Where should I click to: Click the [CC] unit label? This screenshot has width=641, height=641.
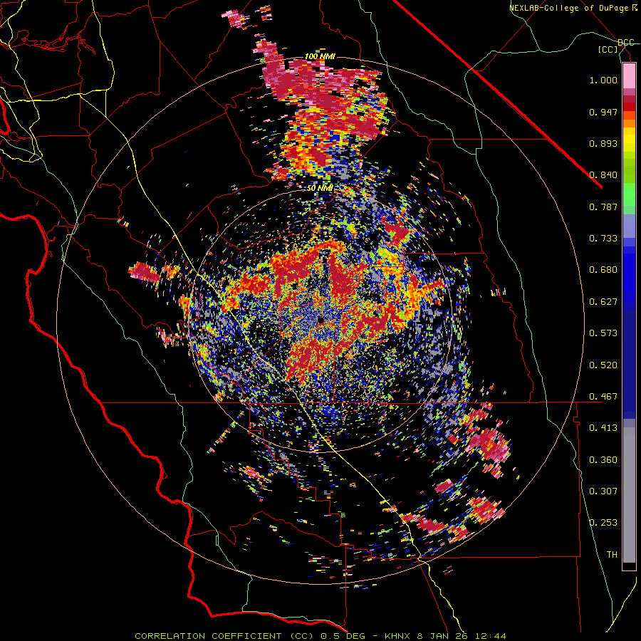tap(608, 49)
